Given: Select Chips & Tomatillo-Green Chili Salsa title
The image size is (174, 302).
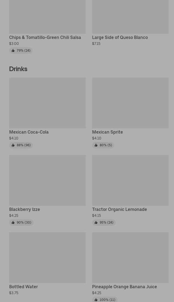Looking at the screenshot, I should (45, 38).
